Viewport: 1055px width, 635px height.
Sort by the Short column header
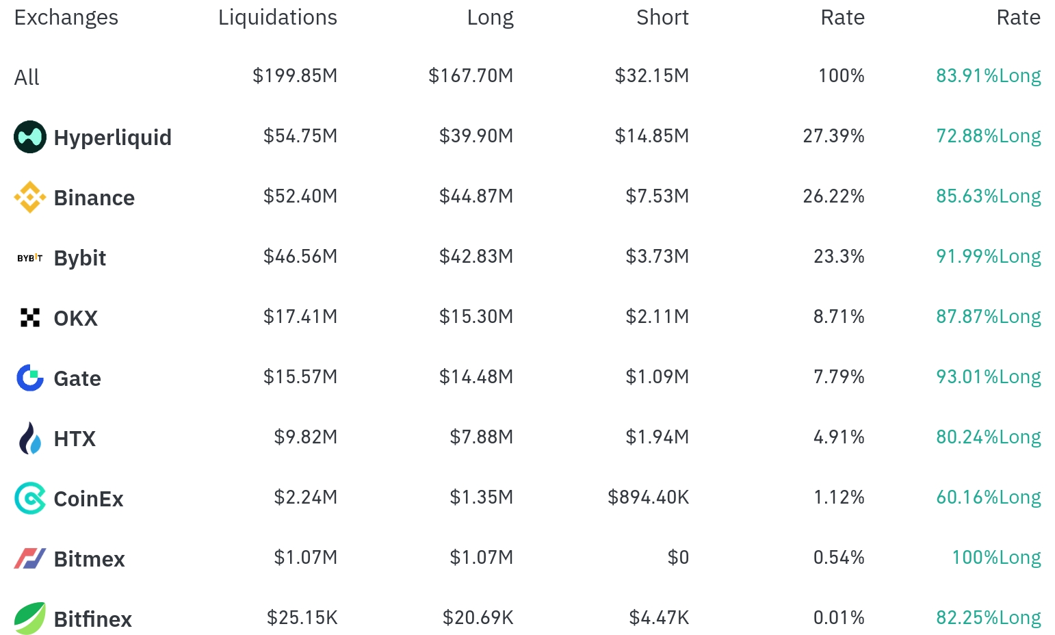(x=662, y=17)
